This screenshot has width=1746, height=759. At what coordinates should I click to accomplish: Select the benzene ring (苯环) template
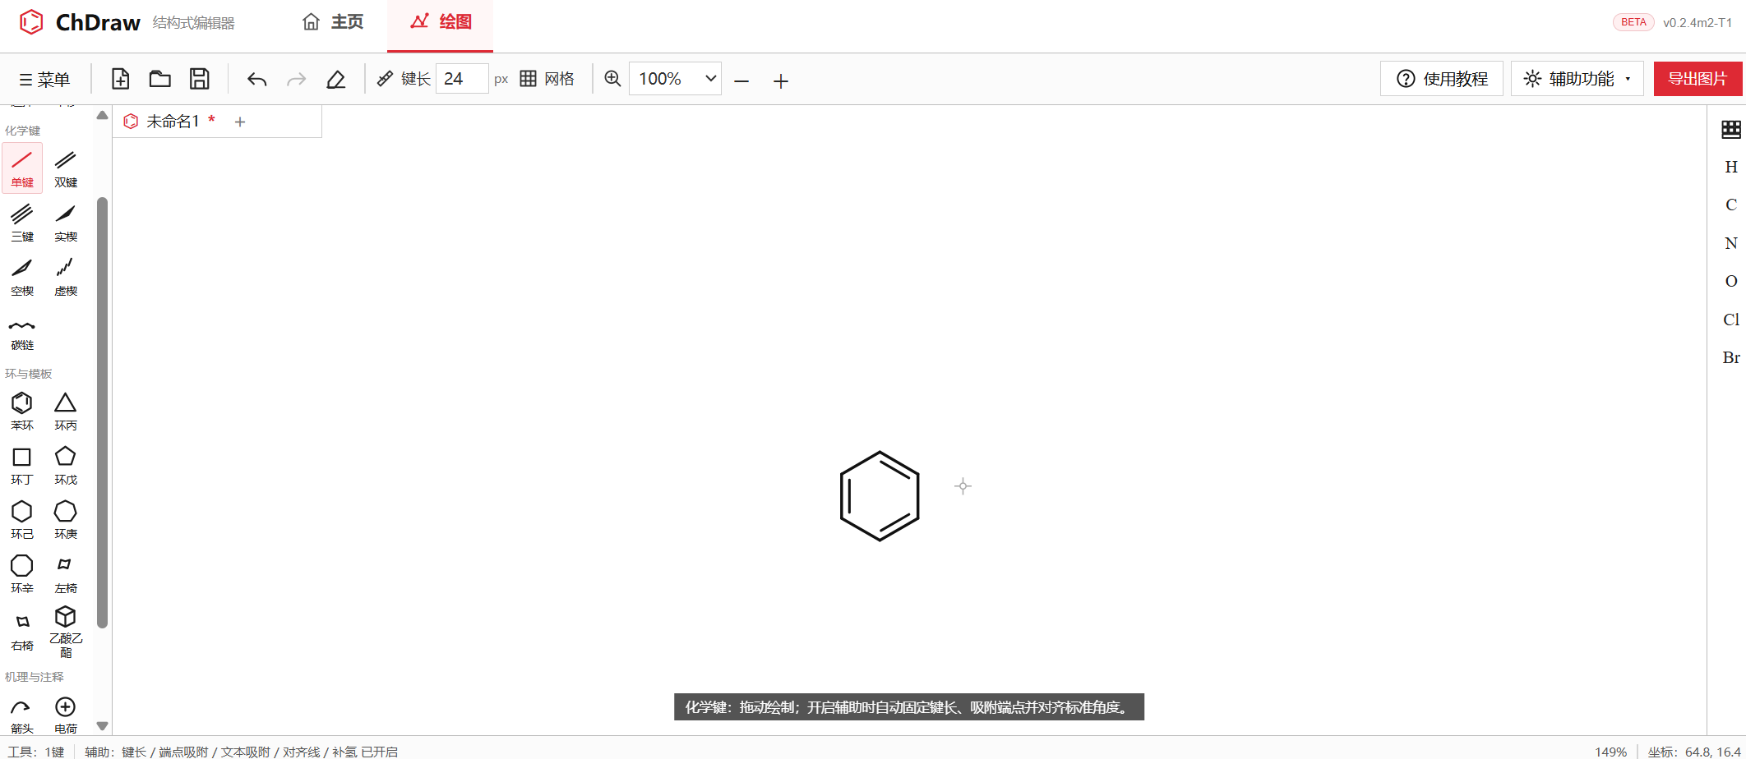(x=22, y=411)
